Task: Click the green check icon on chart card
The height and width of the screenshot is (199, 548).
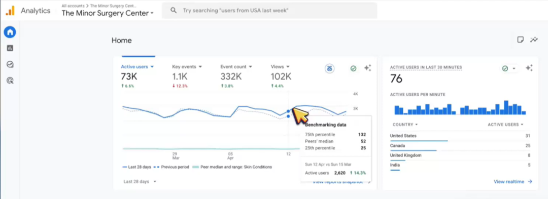Action: click(353, 68)
